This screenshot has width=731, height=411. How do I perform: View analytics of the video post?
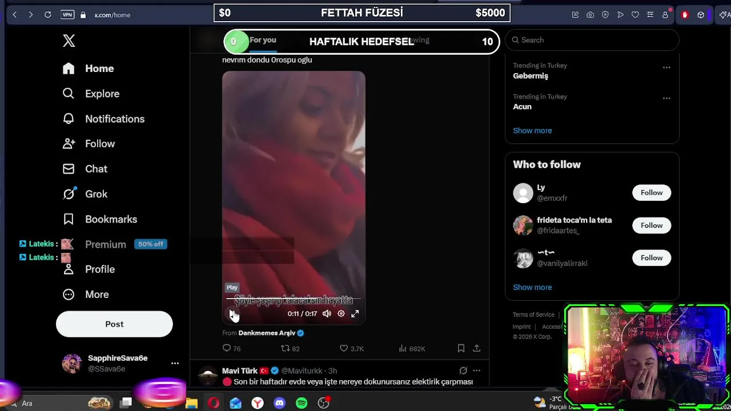click(411, 348)
